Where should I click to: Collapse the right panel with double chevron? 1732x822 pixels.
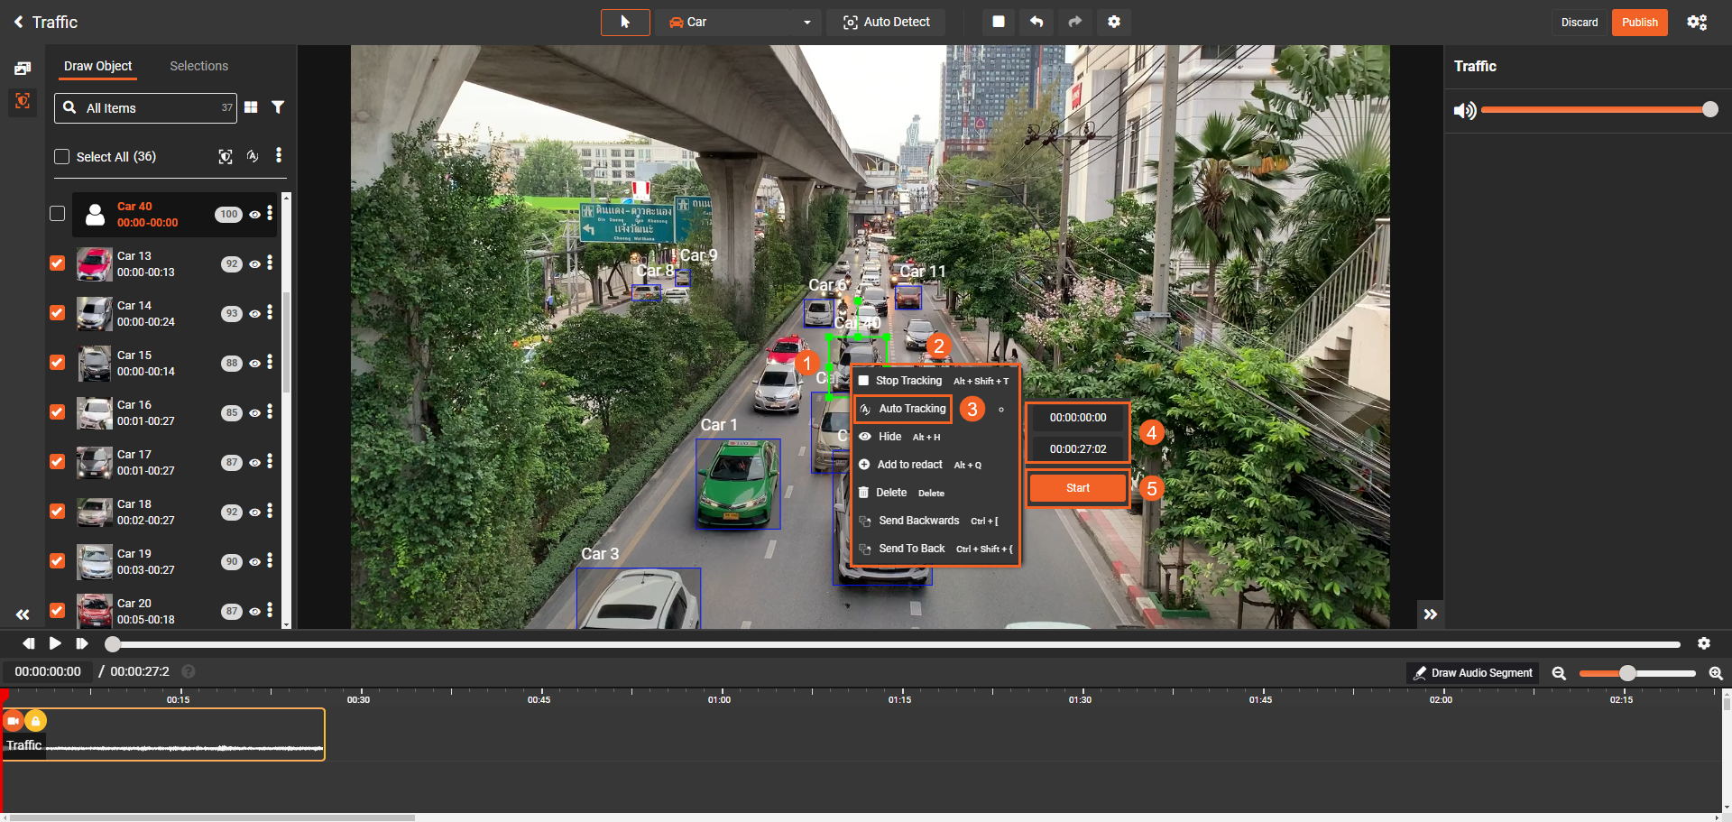1430,614
